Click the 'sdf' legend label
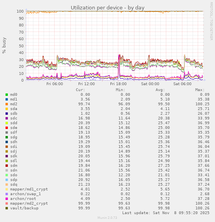 click(13, 132)
